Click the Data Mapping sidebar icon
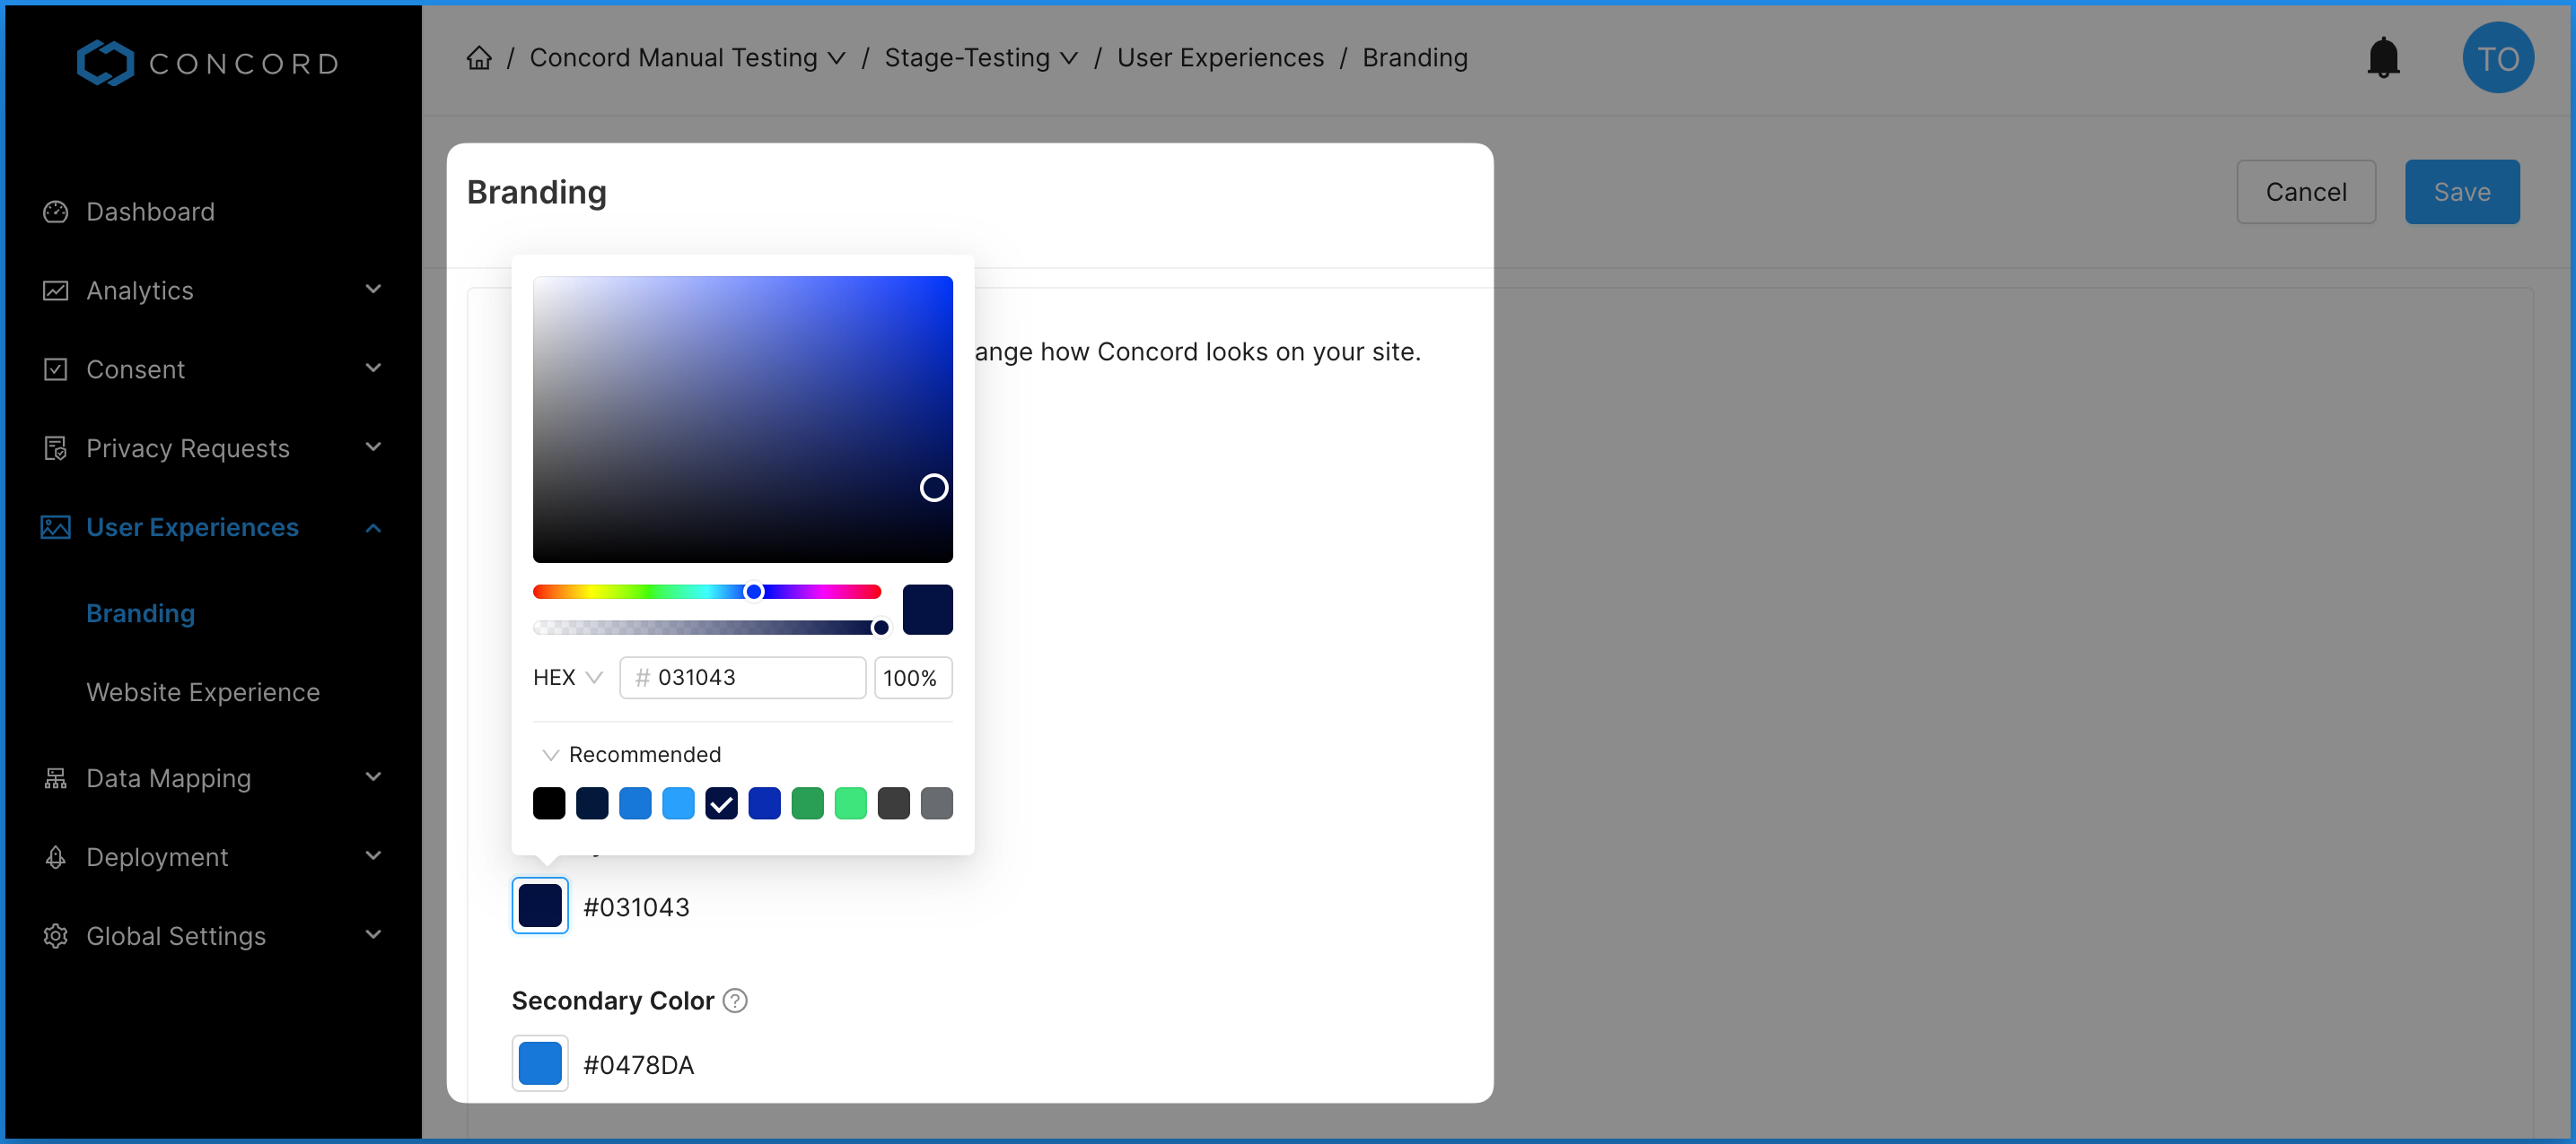 point(54,778)
